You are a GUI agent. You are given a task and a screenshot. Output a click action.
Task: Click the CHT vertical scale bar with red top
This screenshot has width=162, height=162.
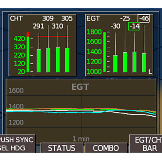click(28, 53)
